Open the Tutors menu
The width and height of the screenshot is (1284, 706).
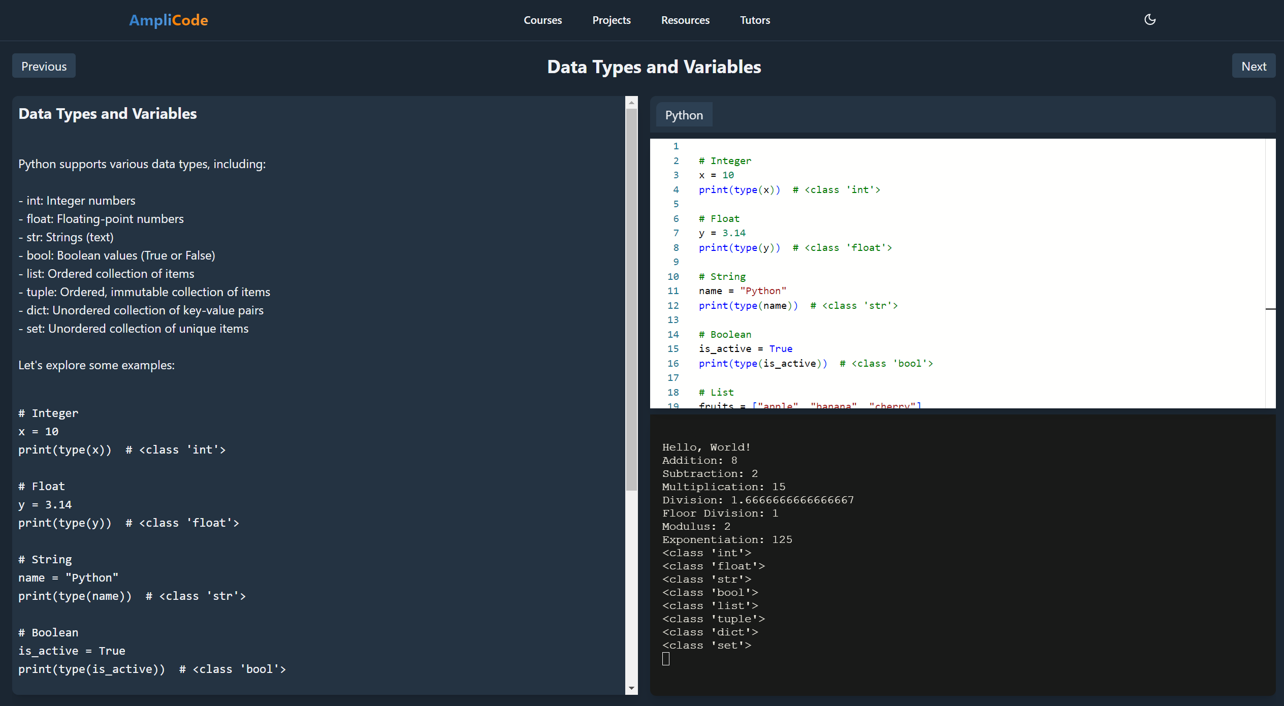click(x=755, y=20)
